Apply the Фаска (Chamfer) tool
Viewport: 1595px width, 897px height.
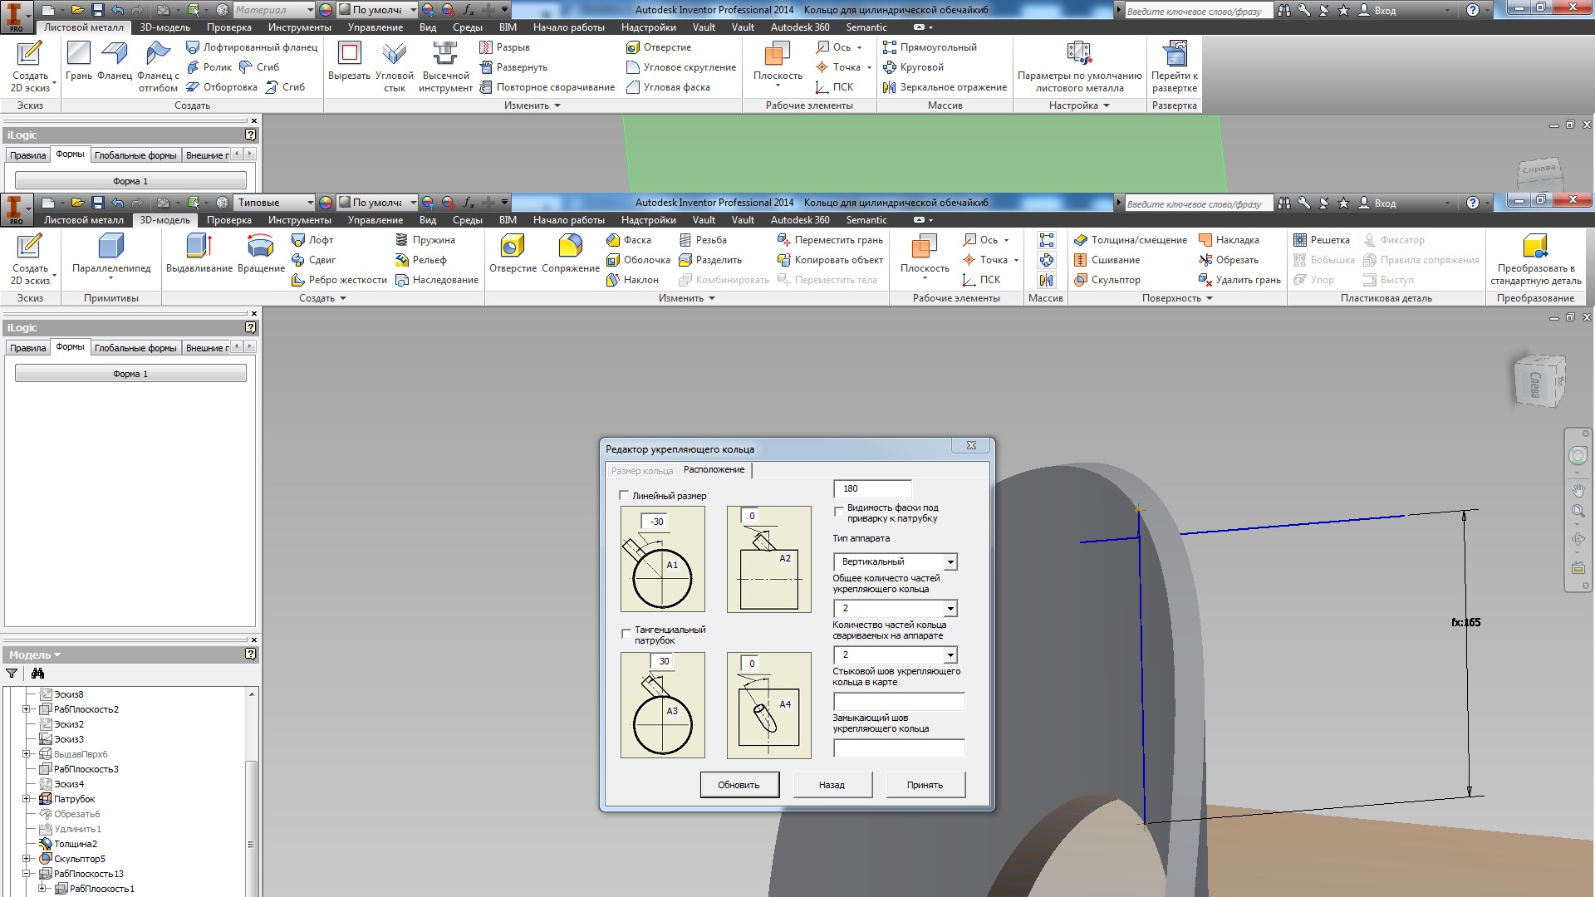click(629, 240)
